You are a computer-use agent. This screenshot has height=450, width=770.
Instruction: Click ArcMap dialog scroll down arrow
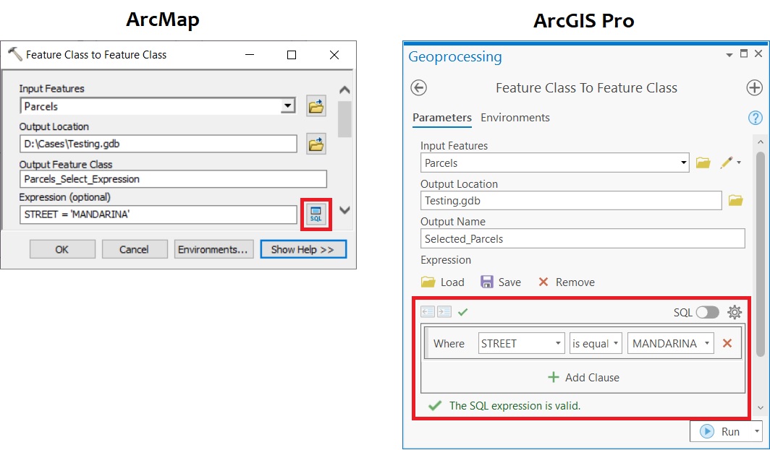344,210
